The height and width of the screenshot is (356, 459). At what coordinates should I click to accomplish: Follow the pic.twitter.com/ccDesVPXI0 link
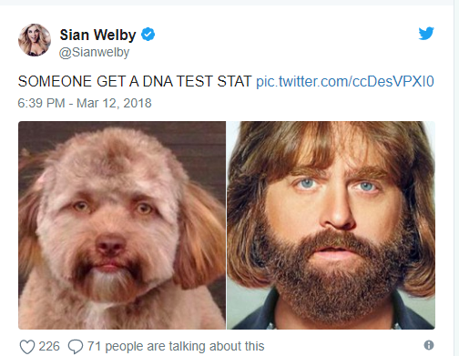(x=345, y=81)
